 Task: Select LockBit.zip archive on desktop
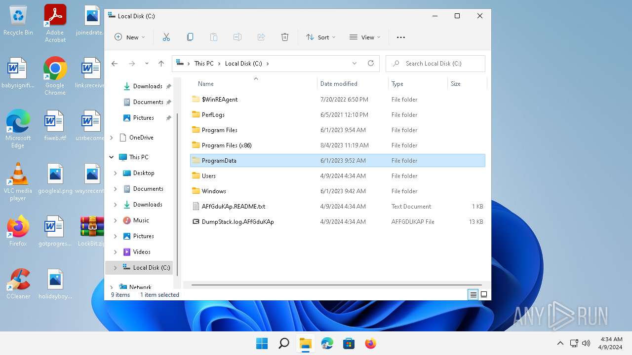(x=92, y=231)
